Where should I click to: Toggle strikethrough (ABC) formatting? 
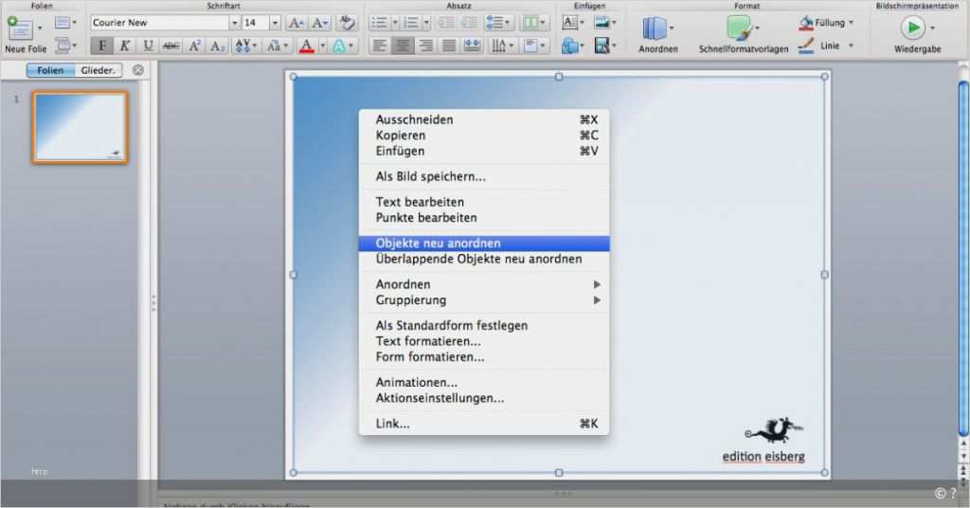[x=171, y=45]
